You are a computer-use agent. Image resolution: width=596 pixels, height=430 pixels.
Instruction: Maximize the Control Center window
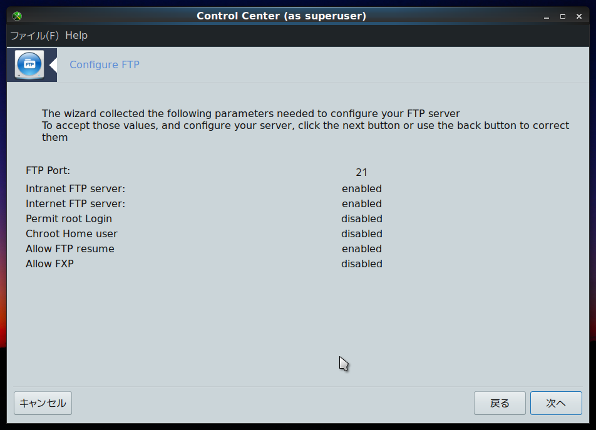coord(563,16)
